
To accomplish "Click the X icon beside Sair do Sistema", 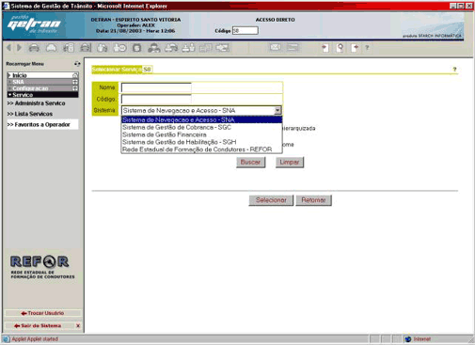I will tap(78, 326).
